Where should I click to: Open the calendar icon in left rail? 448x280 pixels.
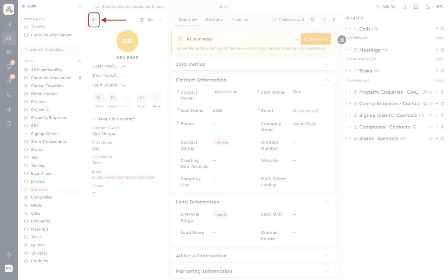[x=9, y=123]
